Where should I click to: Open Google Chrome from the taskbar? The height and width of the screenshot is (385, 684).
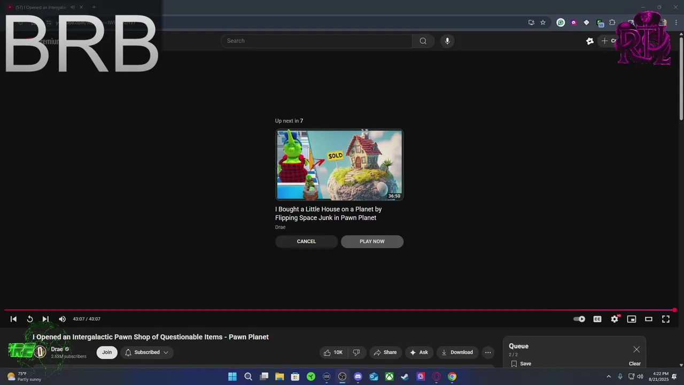(x=452, y=376)
